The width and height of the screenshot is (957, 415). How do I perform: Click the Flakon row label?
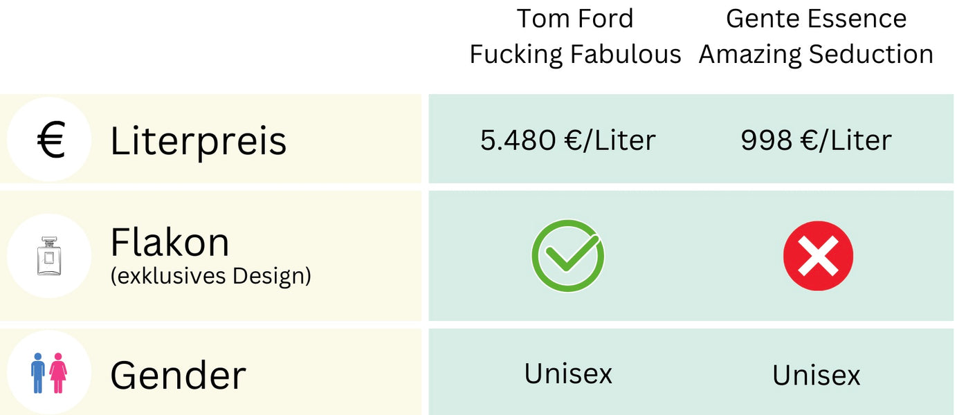pyautogui.click(x=170, y=242)
